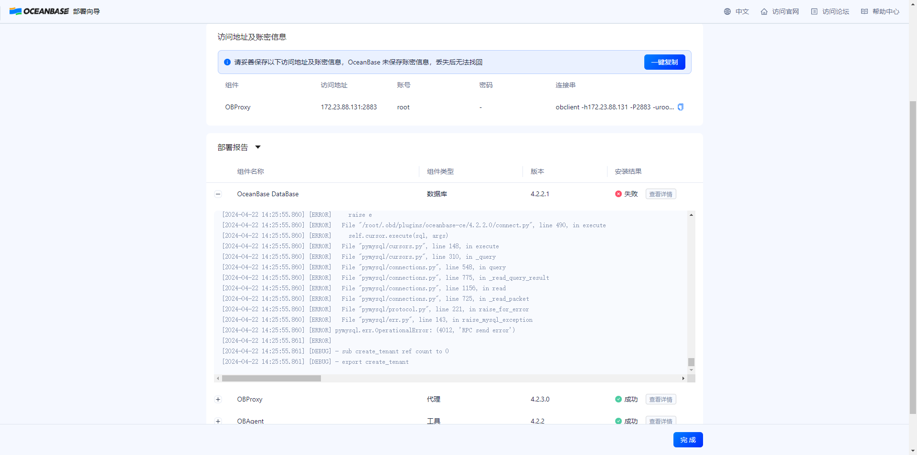Screen dimensions: 917x455
Task: Expand the OBProxy row
Action: pos(218,399)
